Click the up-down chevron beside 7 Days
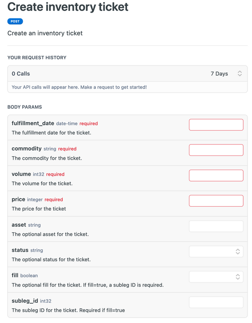 click(240, 74)
